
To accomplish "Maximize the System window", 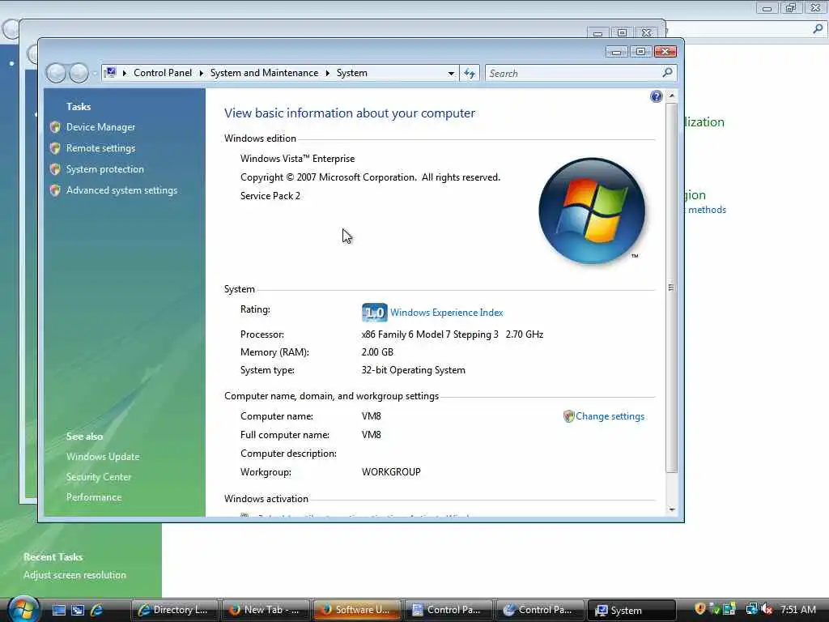I will (x=640, y=51).
